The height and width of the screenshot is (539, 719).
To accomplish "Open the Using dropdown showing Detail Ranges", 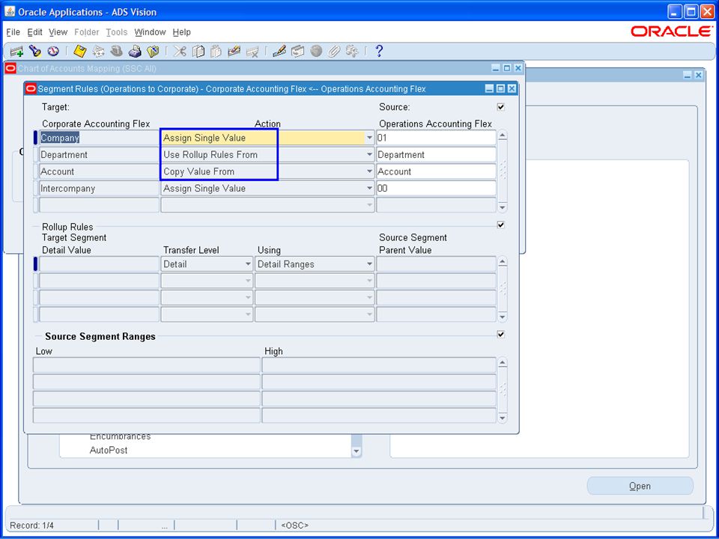I will [369, 264].
